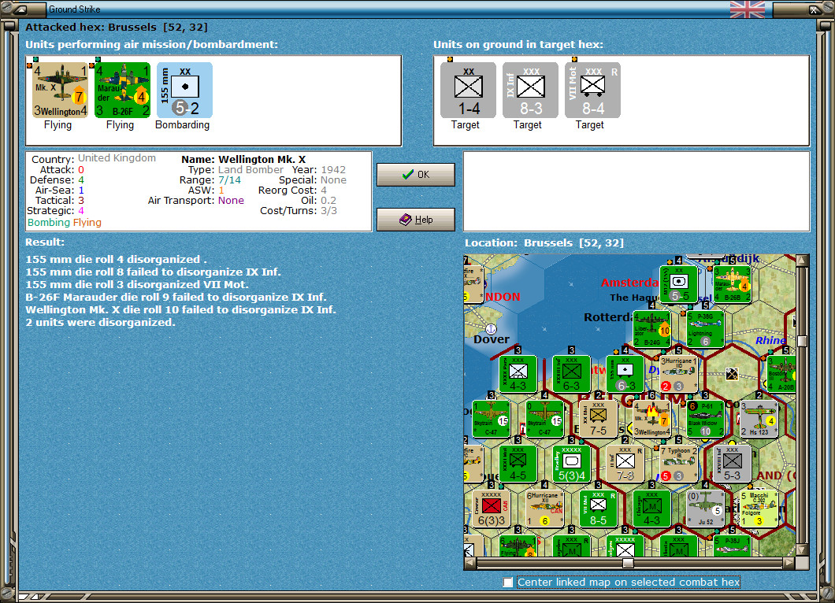The width and height of the screenshot is (835, 603).
Task: Click the map's vertical scrollbar thumb
Action: coord(802,341)
